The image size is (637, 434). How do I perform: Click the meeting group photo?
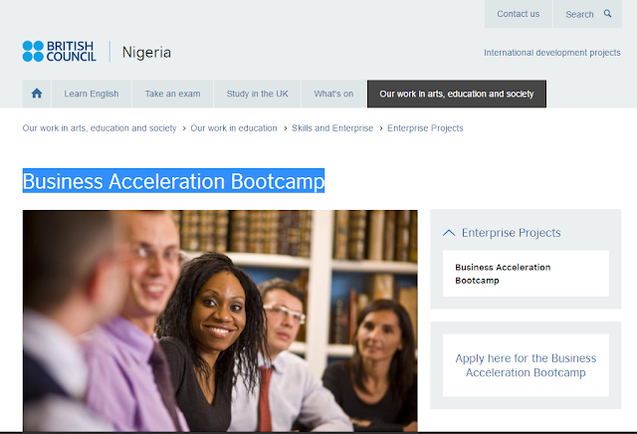(220, 321)
